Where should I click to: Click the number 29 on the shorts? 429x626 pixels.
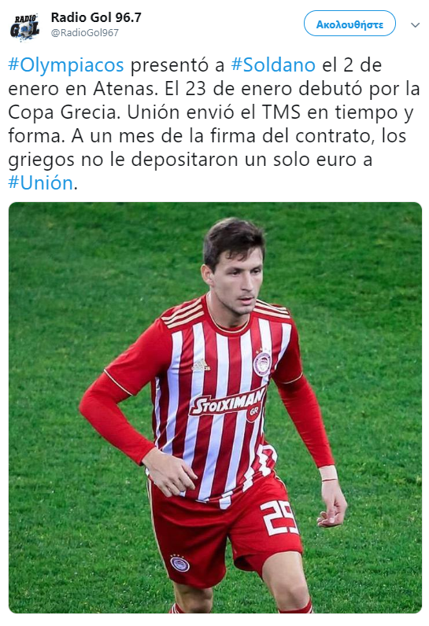point(279,517)
